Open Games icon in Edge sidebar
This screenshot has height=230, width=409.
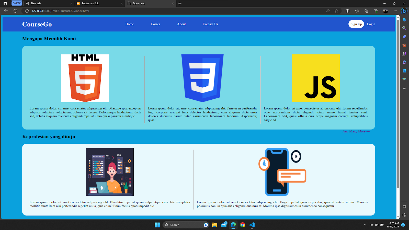[x=404, y=54]
